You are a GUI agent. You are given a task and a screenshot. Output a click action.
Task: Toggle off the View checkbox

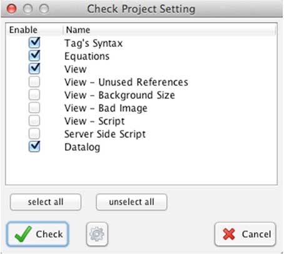pyautogui.click(x=34, y=69)
